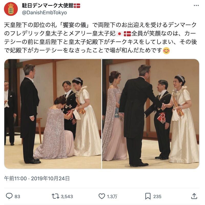Click the @DanishEmbTokyo handle

coord(44,13)
